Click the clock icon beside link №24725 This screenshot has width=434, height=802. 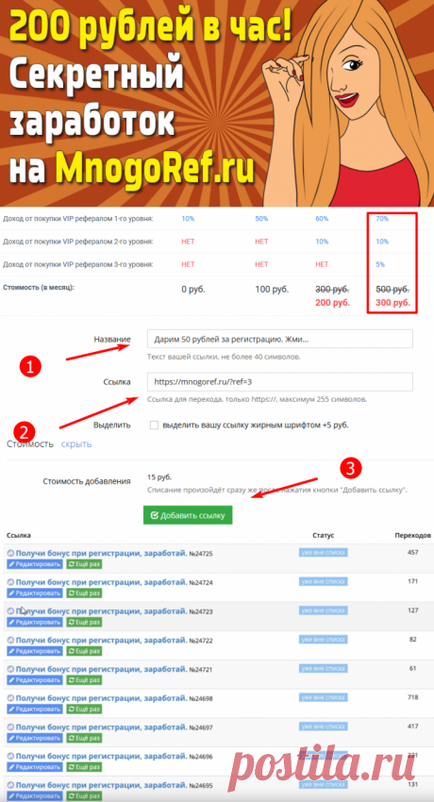coord(10,554)
